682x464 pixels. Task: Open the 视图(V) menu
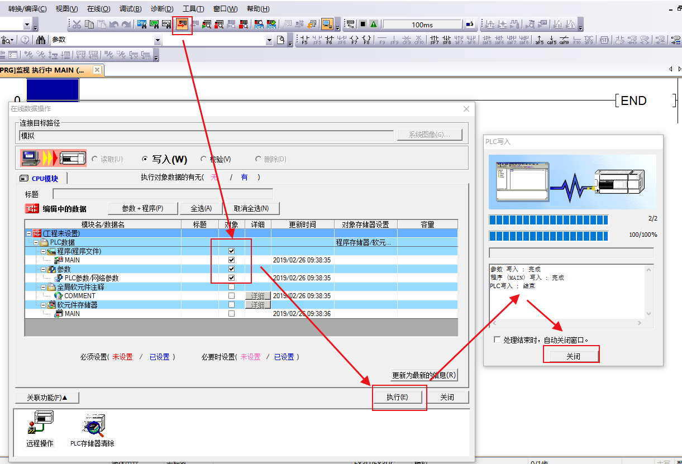(x=67, y=9)
